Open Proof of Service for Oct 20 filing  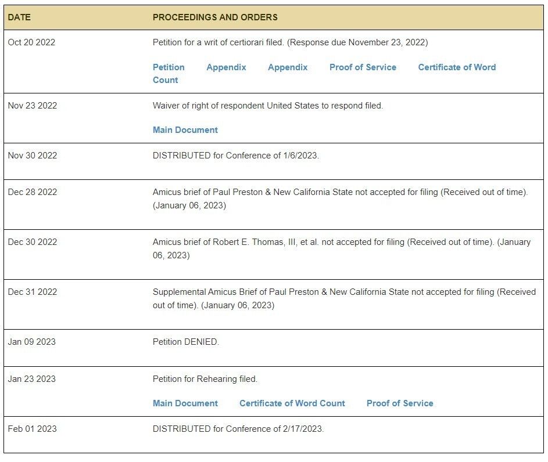tap(363, 67)
